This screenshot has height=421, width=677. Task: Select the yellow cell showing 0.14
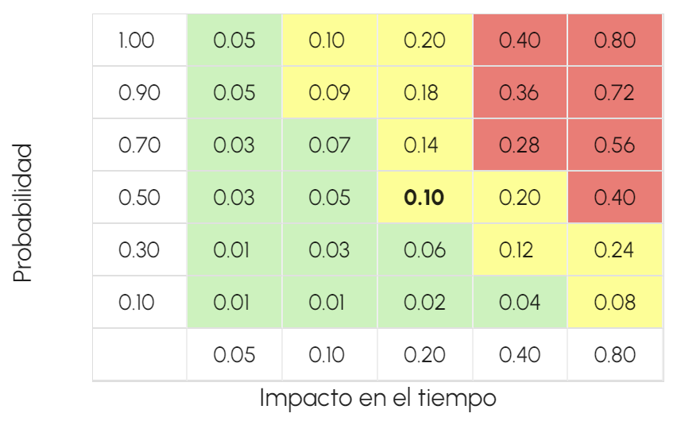[x=424, y=145]
